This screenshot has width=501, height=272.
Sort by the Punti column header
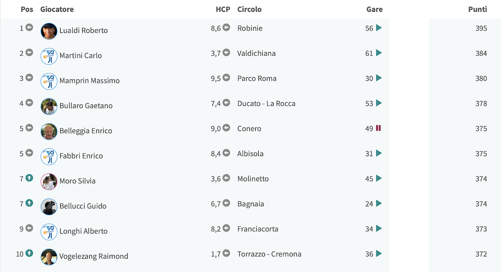pyautogui.click(x=478, y=9)
